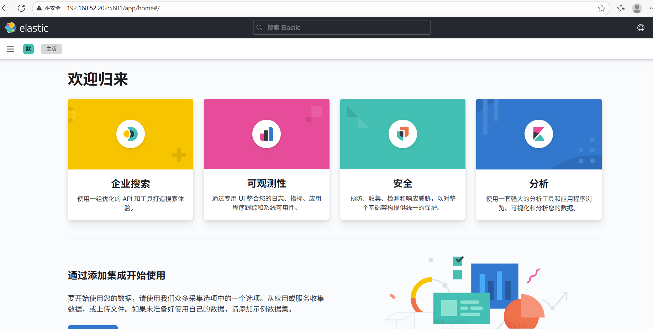Click the 欢迎归来 heading
This screenshot has height=329, width=653.
98,79
